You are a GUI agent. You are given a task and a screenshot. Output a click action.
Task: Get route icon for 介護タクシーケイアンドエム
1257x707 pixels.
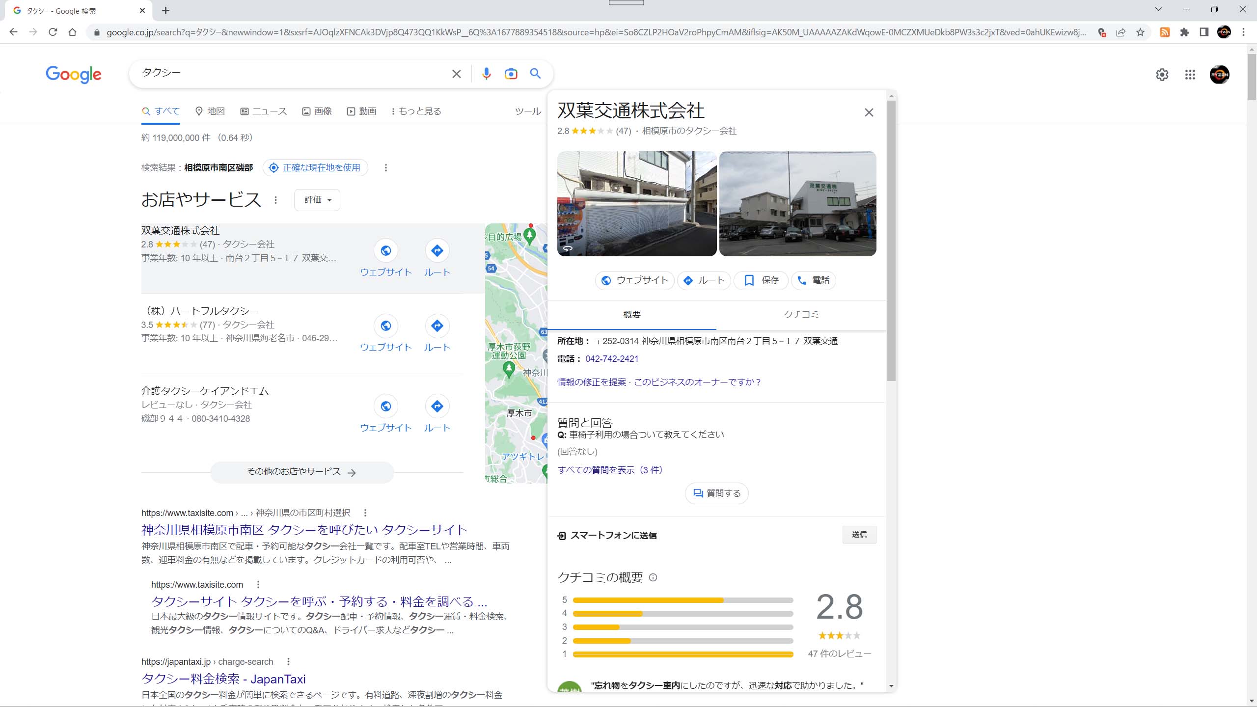437,406
